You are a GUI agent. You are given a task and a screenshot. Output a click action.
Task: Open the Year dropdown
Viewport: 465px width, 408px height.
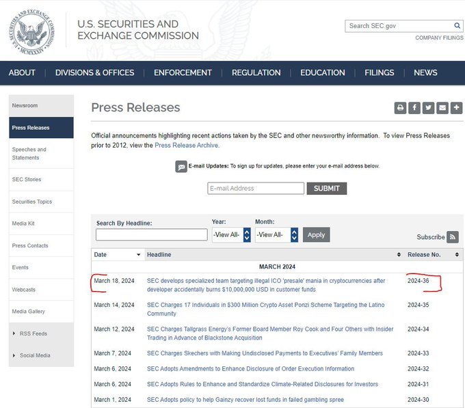(x=231, y=234)
